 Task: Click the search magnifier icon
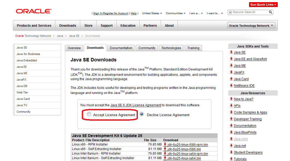click(x=270, y=12)
